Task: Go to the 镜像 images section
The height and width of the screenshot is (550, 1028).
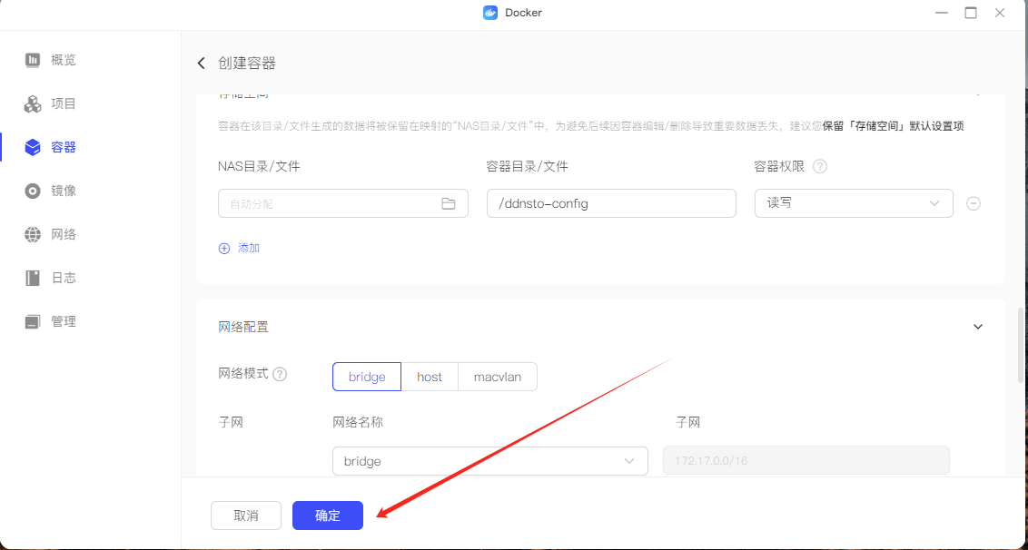Action: coord(63,191)
